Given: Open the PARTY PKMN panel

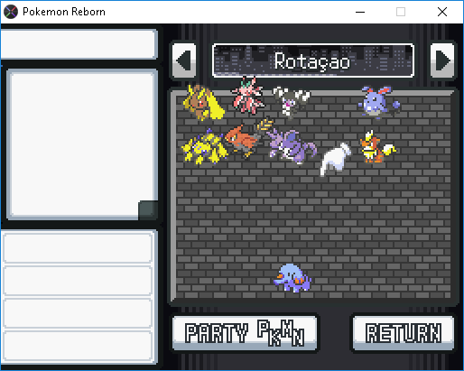Looking at the screenshot, I should (x=245, y=333).
